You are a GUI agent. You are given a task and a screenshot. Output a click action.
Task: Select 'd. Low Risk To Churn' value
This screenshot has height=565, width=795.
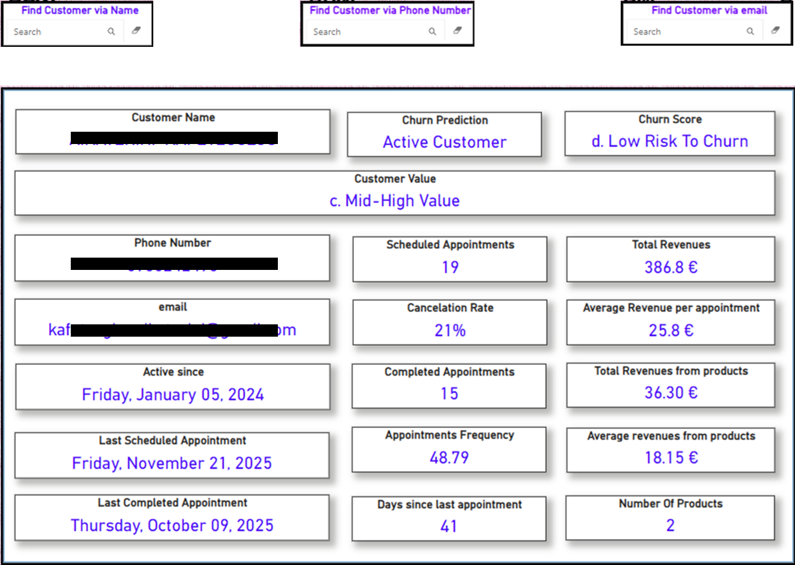[x=670, y=141]
